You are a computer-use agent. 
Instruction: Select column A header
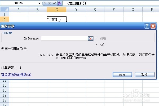pos(19,10)
